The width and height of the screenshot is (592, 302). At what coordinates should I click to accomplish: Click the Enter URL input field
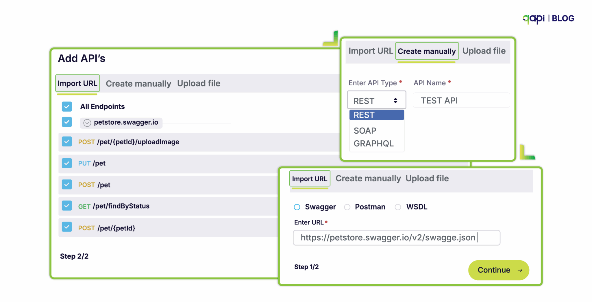coord(396,237)
